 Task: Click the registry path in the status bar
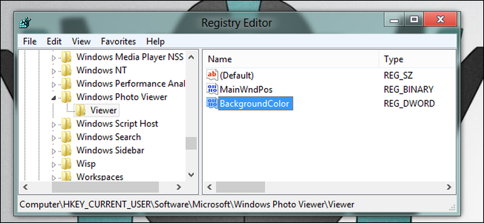point(187,204)
